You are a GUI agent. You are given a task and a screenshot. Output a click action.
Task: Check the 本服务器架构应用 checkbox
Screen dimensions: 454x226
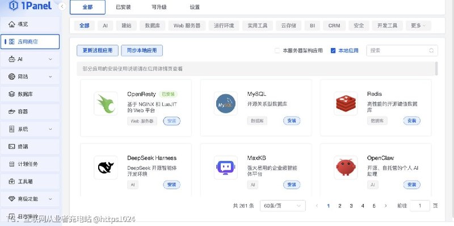(278, 50)
